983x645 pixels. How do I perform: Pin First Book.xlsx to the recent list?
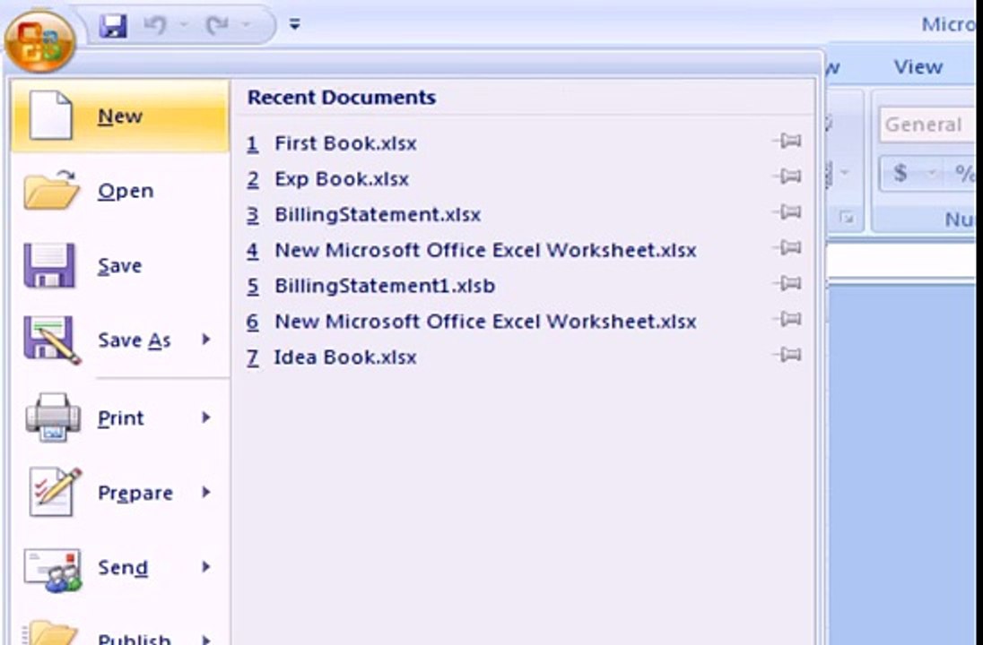click(787, 141)
